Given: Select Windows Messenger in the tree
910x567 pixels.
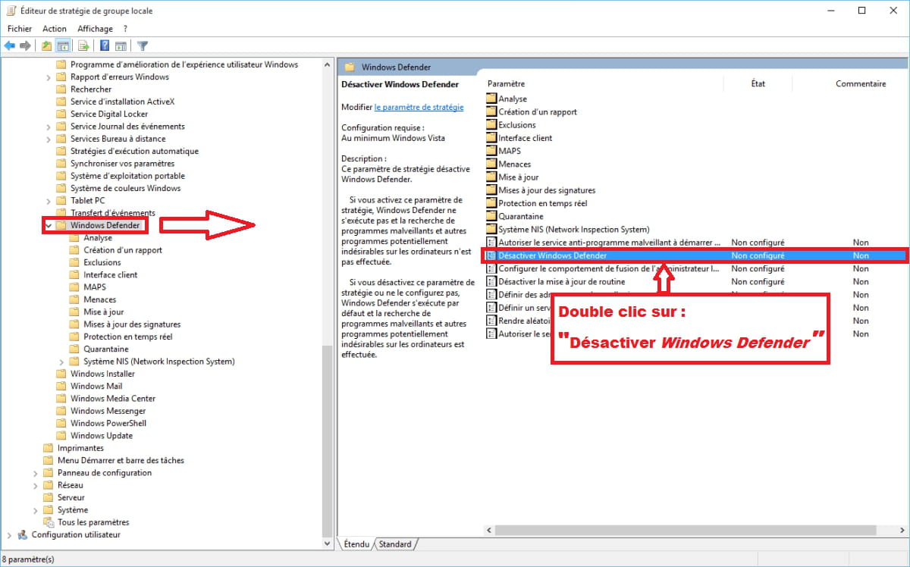Looking at the screenshot, I should point(108,411).
